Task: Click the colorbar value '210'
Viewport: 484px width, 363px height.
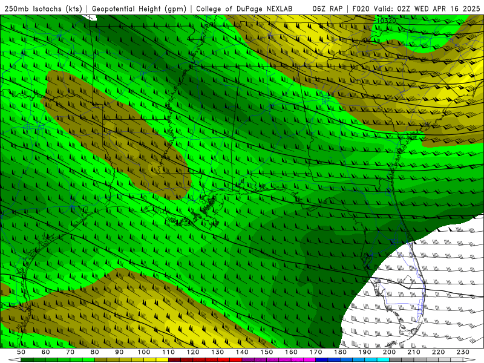Action: tap(414, 352)
